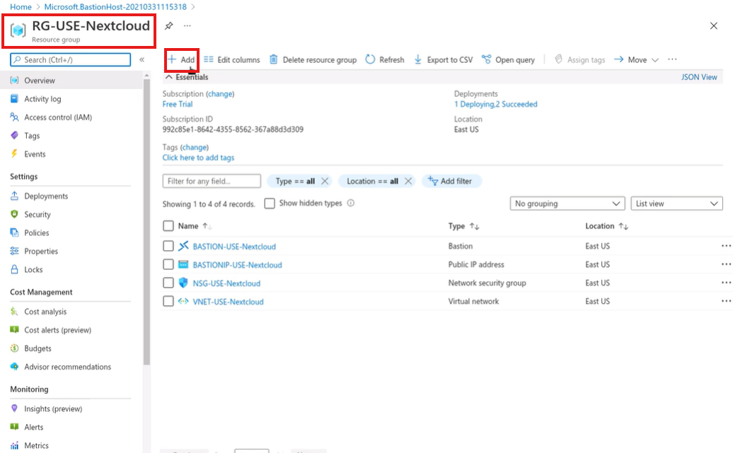Collapse the left navigation menu chevrons
This screenshot has height=453, width=733.
pos(142,60)
